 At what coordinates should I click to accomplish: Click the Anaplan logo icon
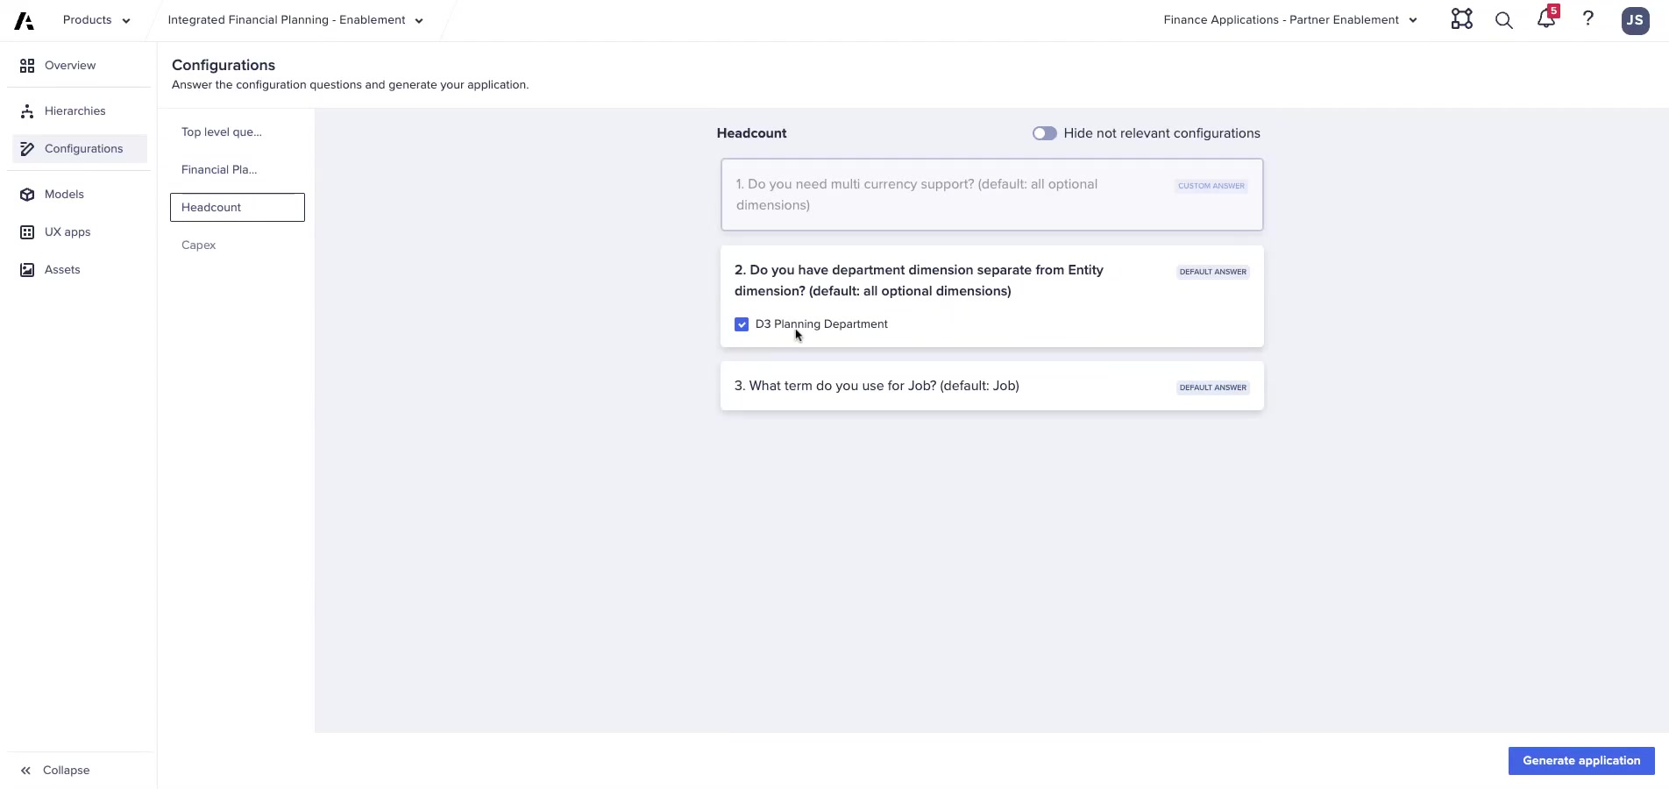point(22,19)
